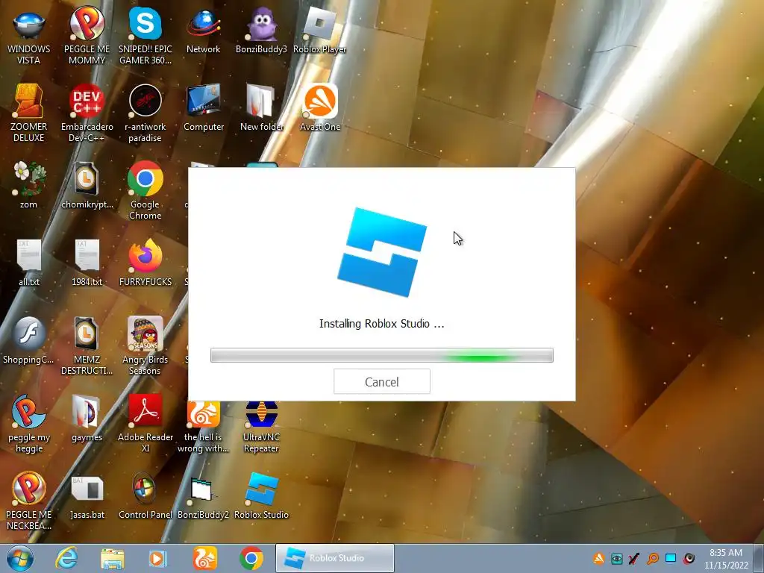Cancel the Roblox Studio installation

click(x=381, y=381)
